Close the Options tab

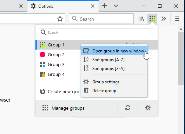pos(93,6)
